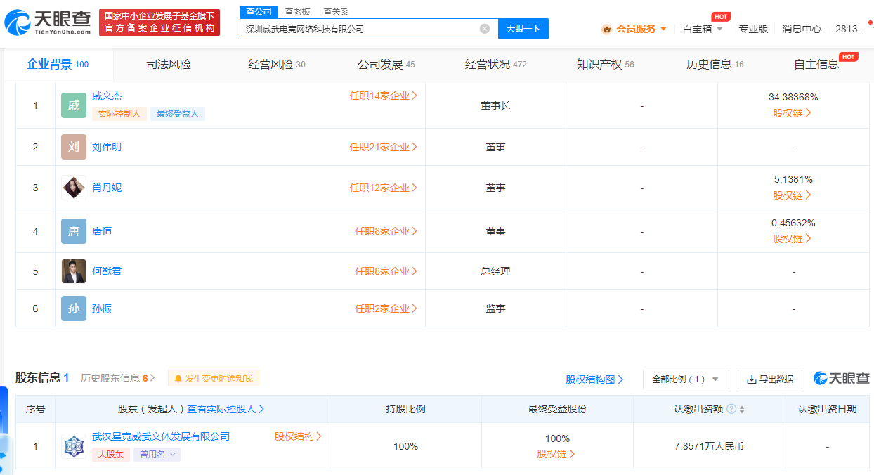
Task: Open the 公司发展 45 tab
Action: point(386,65)
